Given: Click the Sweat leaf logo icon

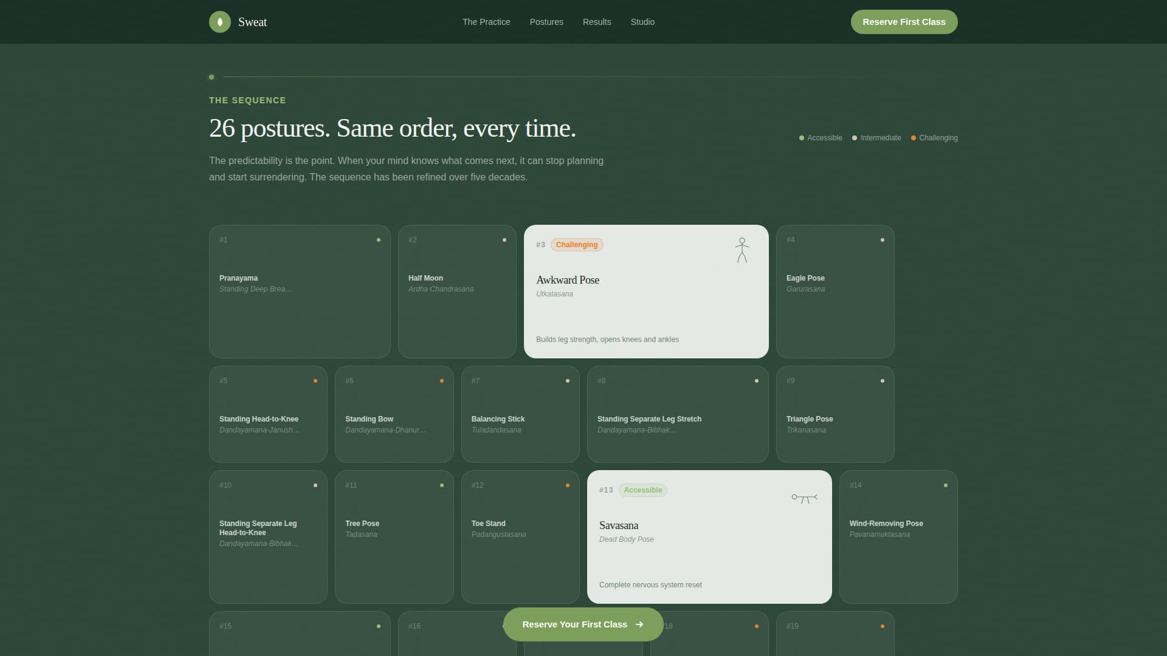Looking at the screenshot, I should tap(219, 22).
